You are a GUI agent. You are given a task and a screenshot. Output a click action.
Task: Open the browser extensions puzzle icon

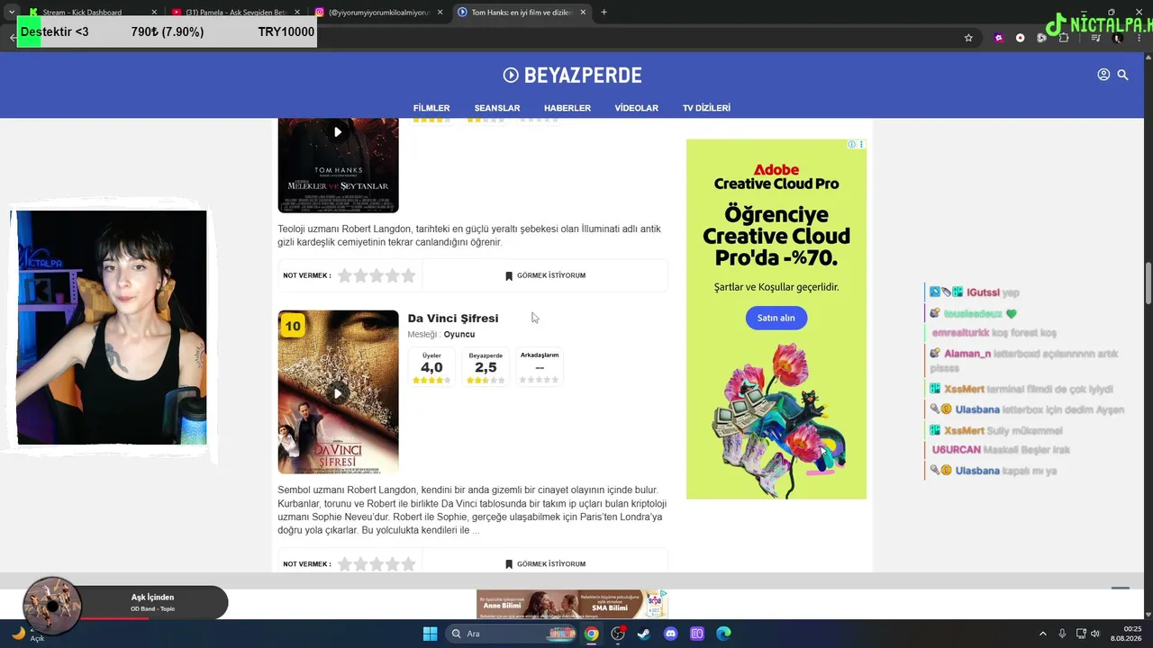click(x=1064, y=38)
